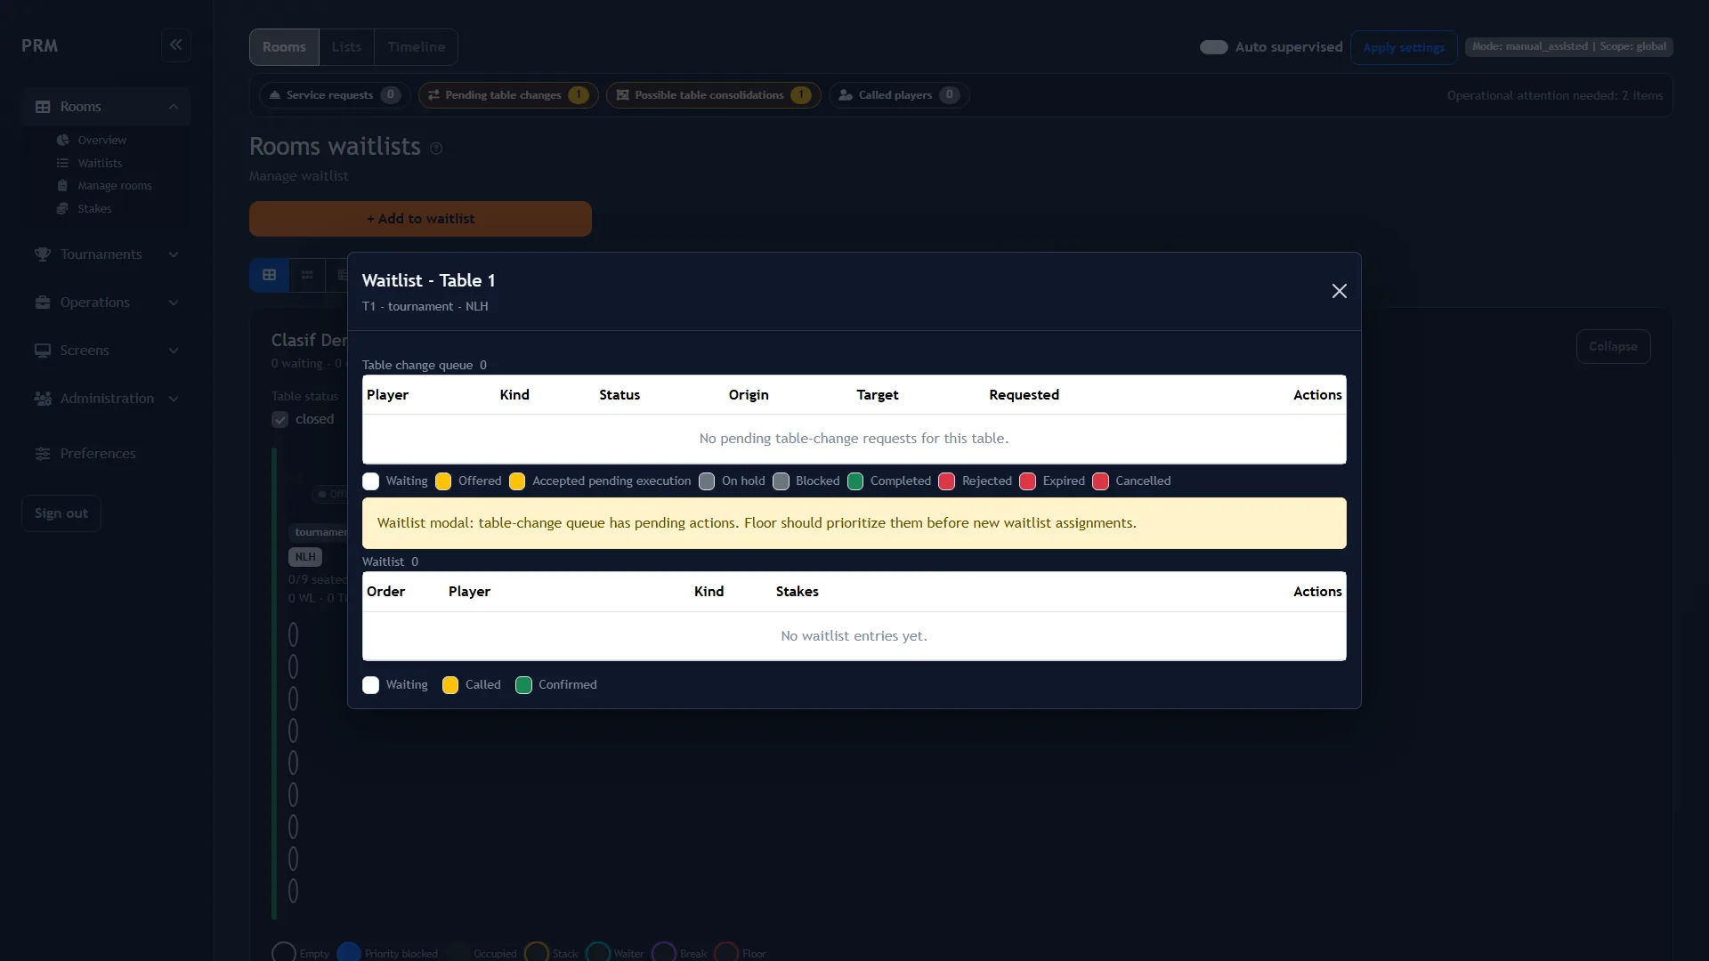This screenshot has height=961, width=1709.
Task: Click the Expired red legend swatch
Action: tap(1028, 481)
